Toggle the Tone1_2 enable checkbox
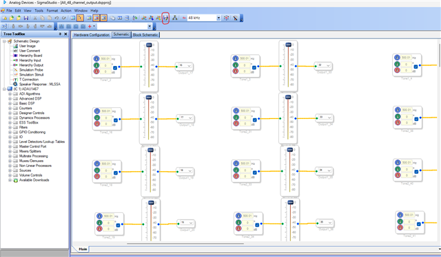 click(115, 68)
